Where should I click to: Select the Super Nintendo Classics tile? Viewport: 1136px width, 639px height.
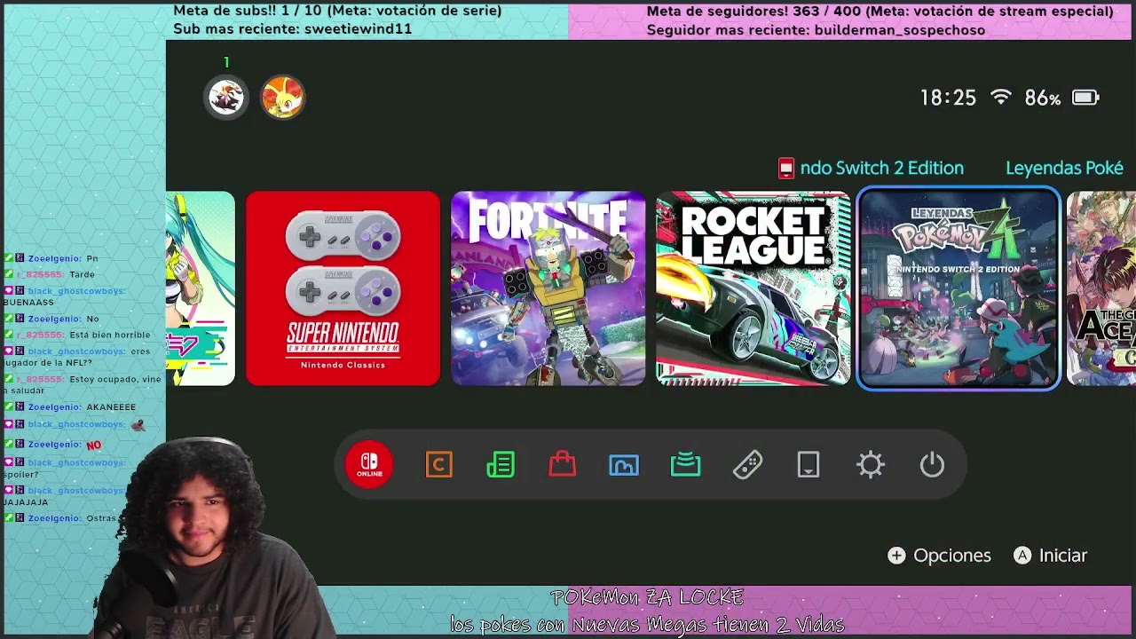[x=343, y=288]
